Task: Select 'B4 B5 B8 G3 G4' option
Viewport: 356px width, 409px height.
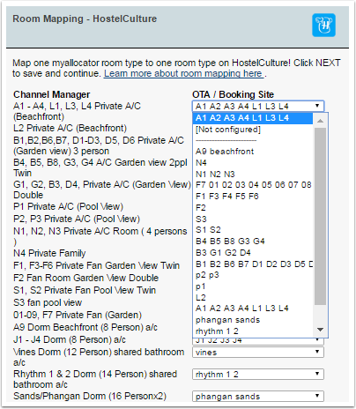Action: click(253, 242)
